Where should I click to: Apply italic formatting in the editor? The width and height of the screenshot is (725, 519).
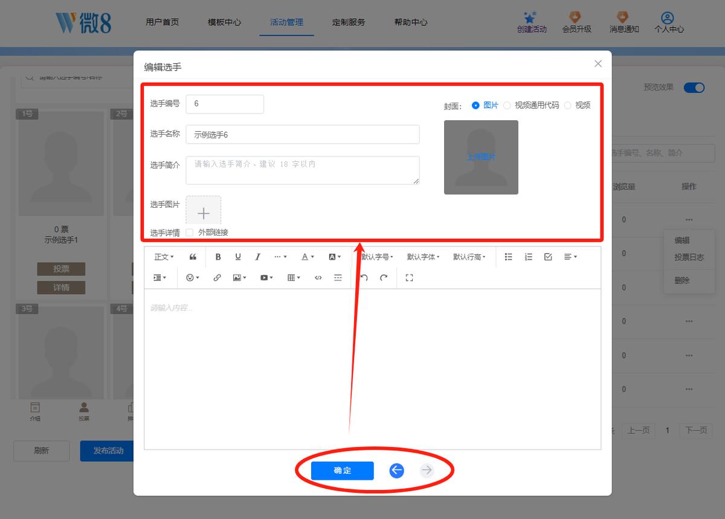257,257
